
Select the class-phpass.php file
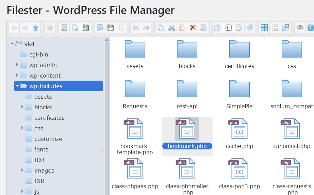point(135,174)
